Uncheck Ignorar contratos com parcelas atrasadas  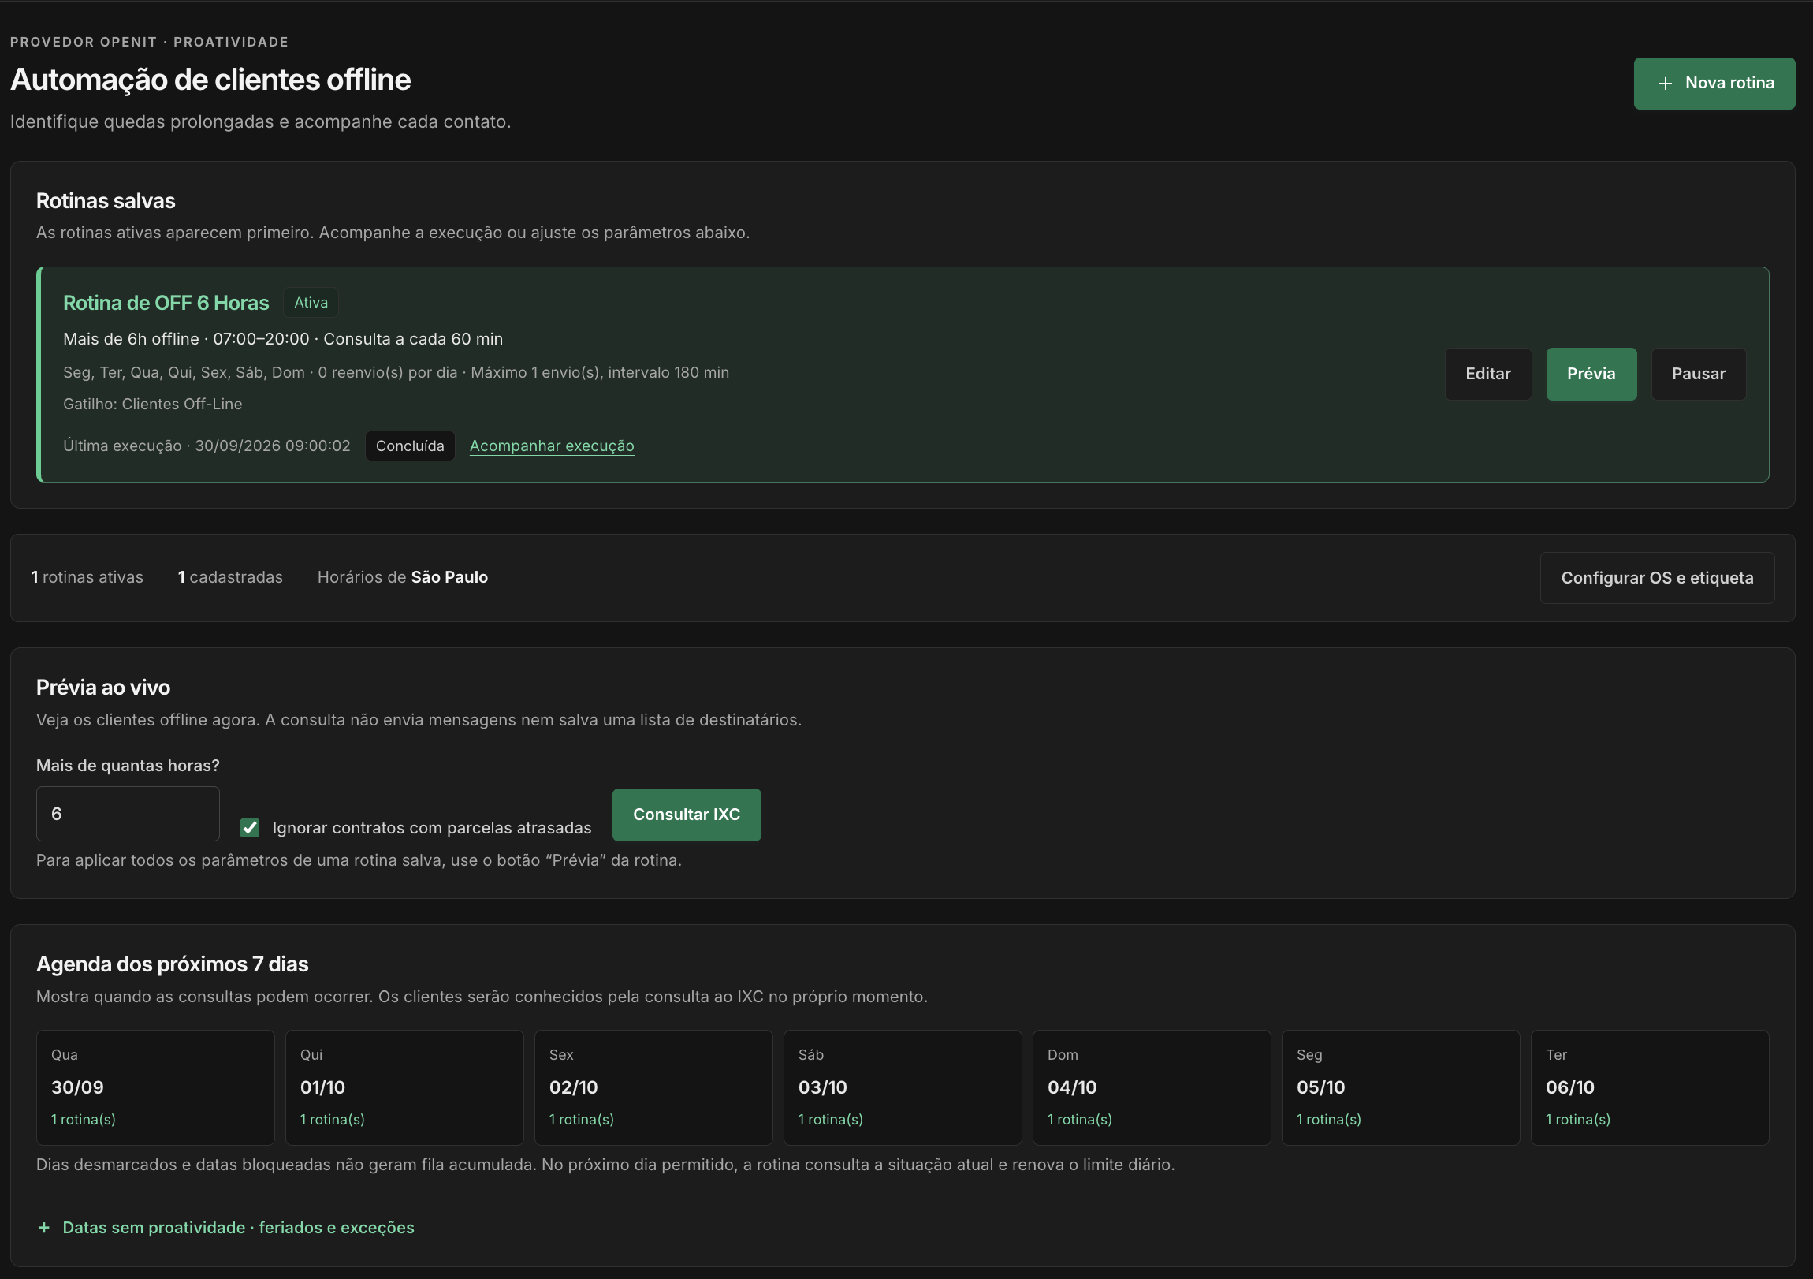pyautogui.click(x=250, y=828)
